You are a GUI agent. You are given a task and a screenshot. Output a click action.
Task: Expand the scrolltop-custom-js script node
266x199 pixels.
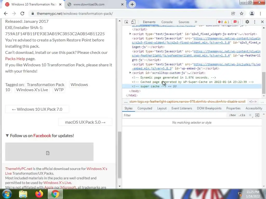130,73
